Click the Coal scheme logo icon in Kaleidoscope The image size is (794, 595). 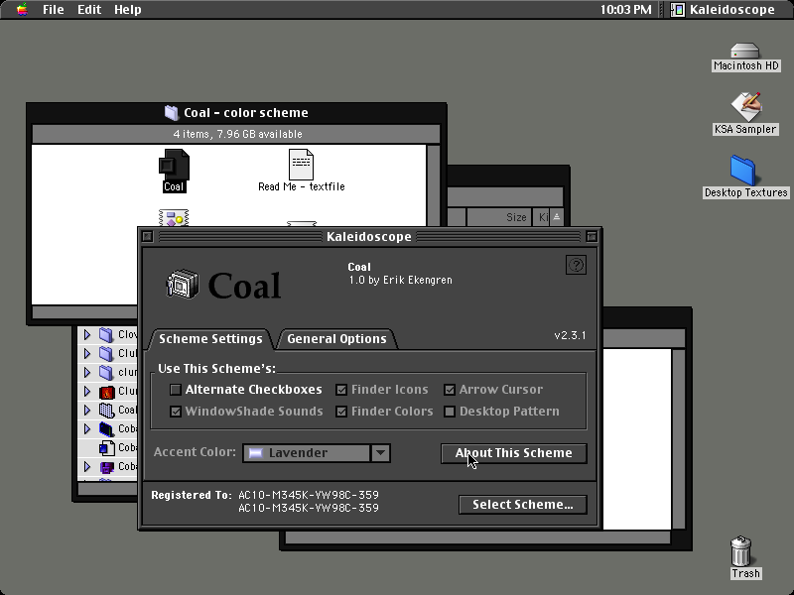(x=183, y=284)
